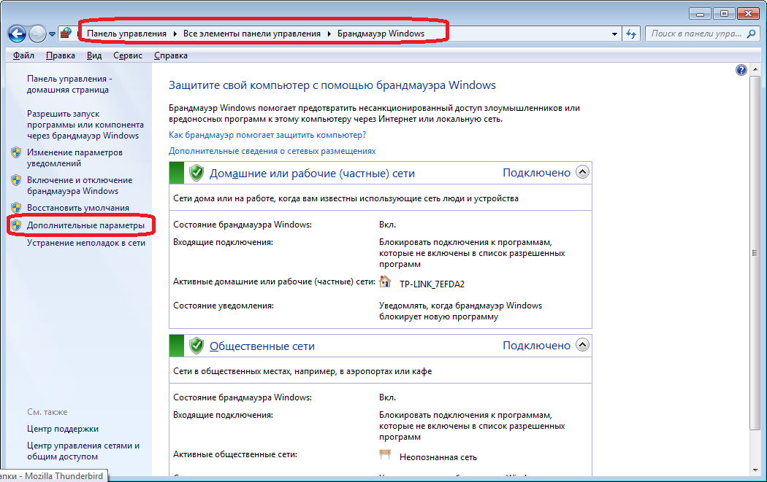Image resolution: width=767 pixels, height=482 pixels.
Task: Click Панель управления in the breadcrumb path
Action: 127,34
